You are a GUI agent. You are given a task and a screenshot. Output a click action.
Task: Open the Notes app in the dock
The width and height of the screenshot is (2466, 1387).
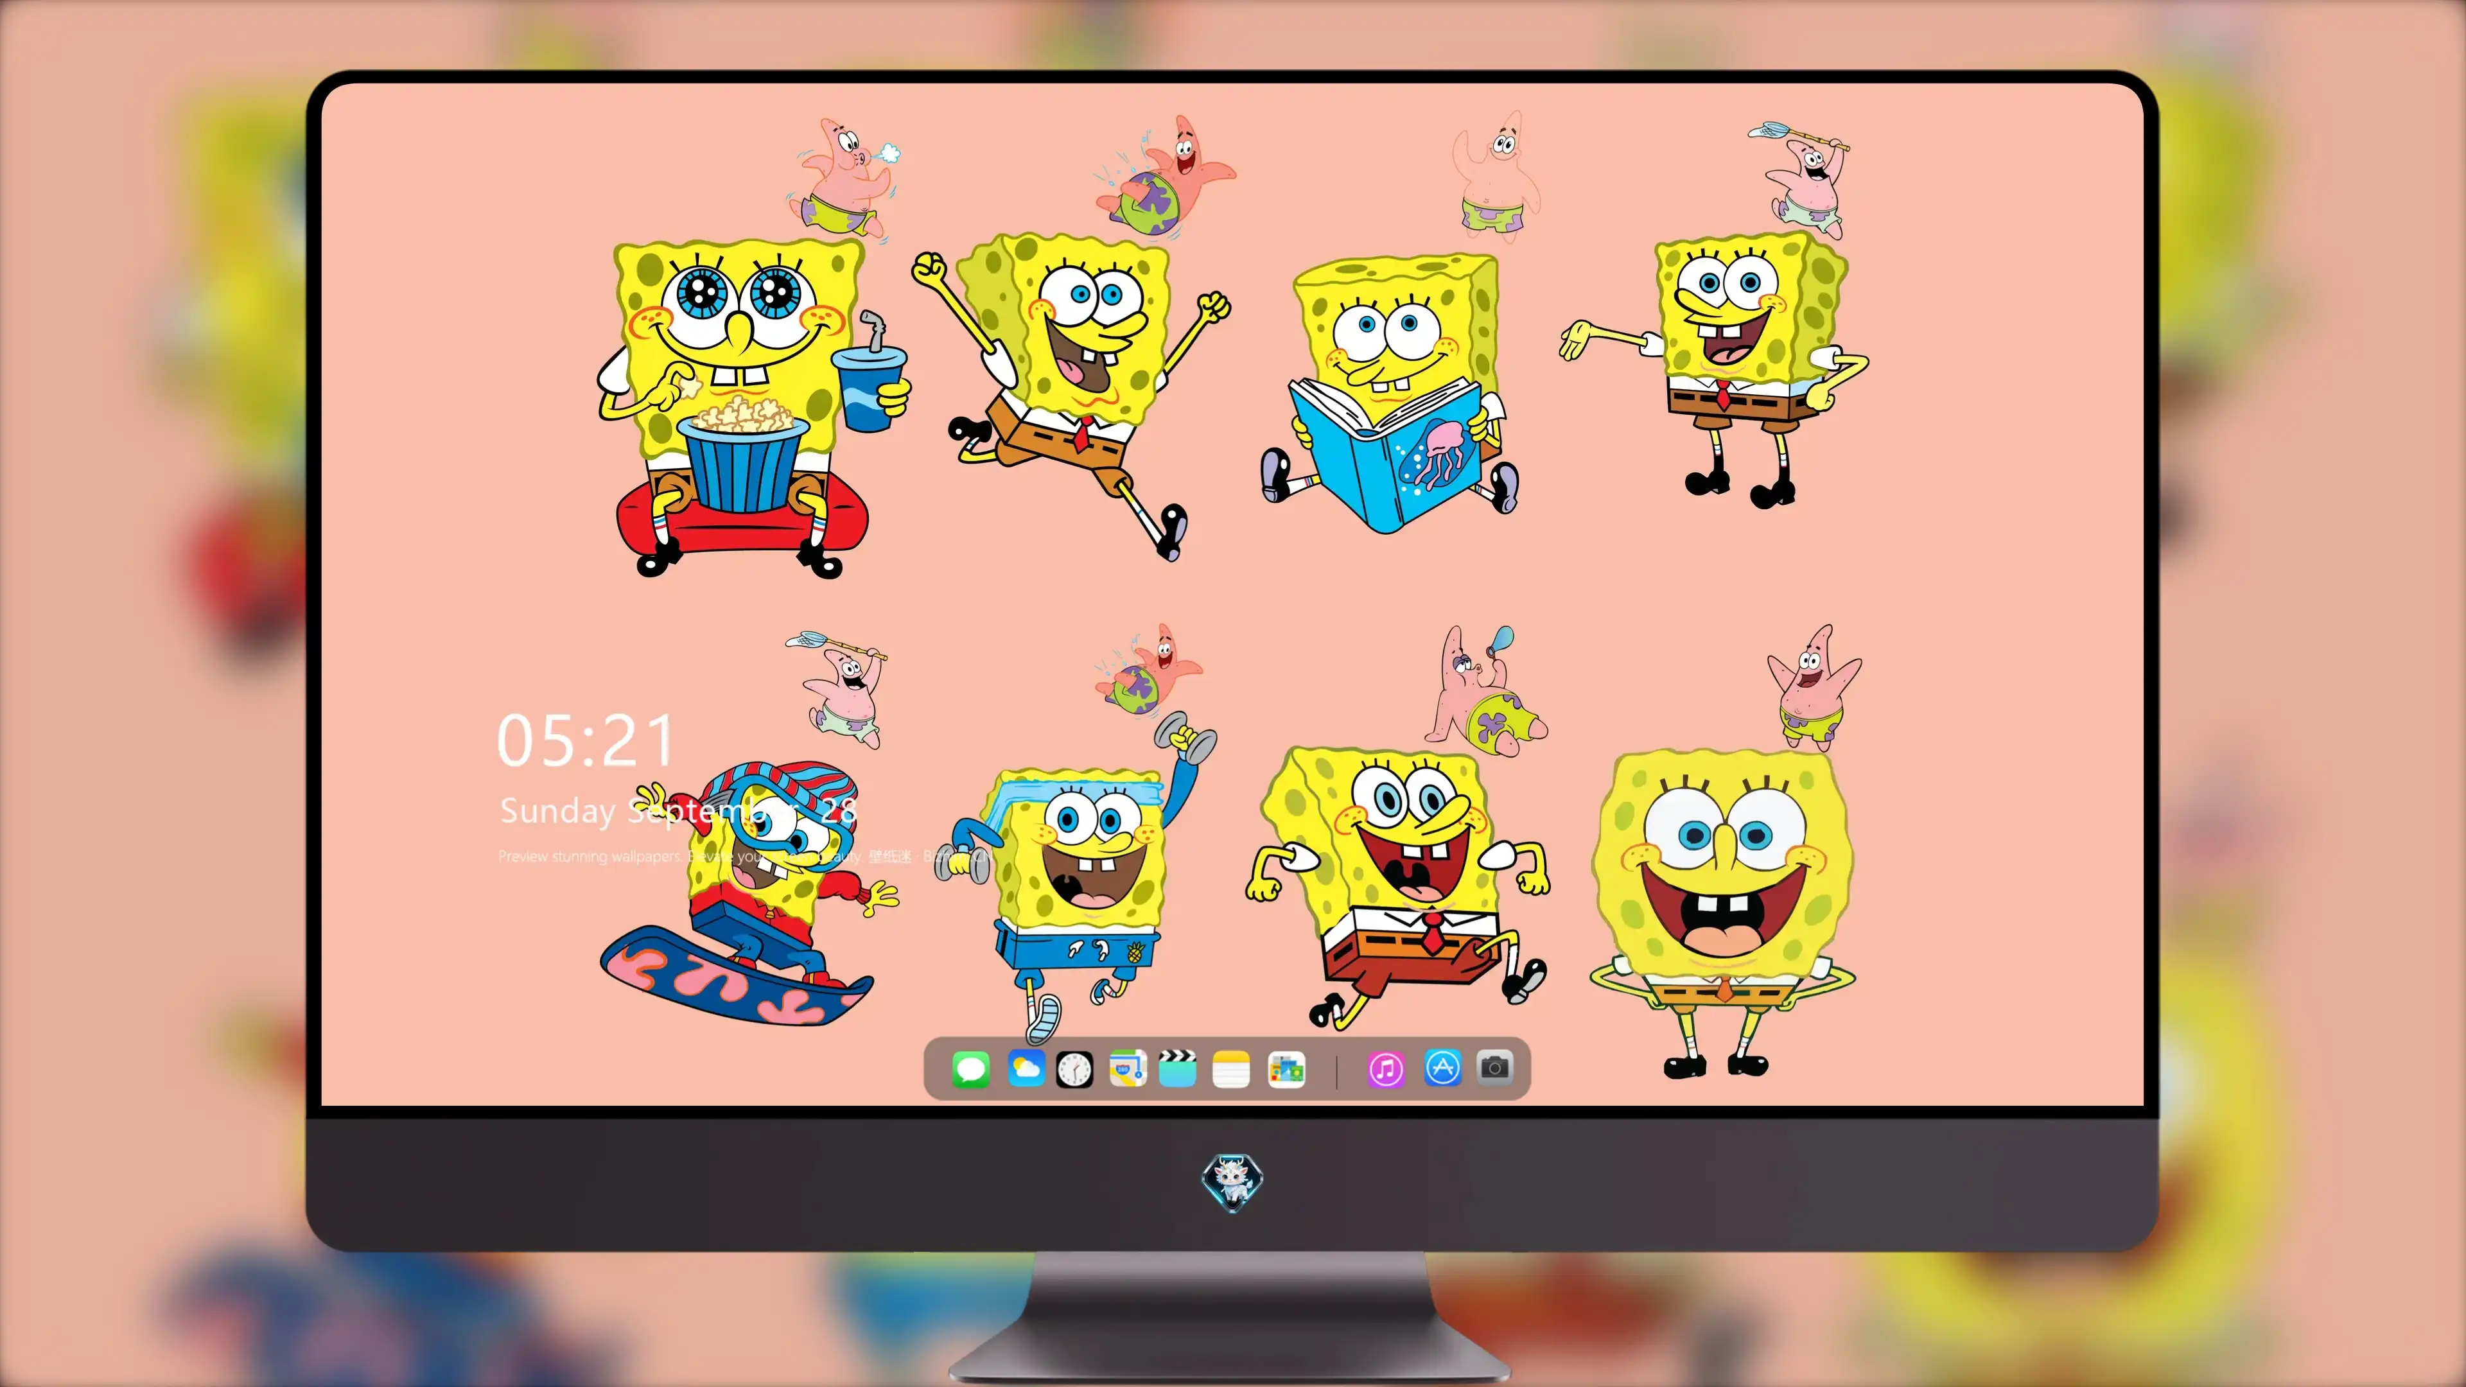(x=1231, y=1069)
